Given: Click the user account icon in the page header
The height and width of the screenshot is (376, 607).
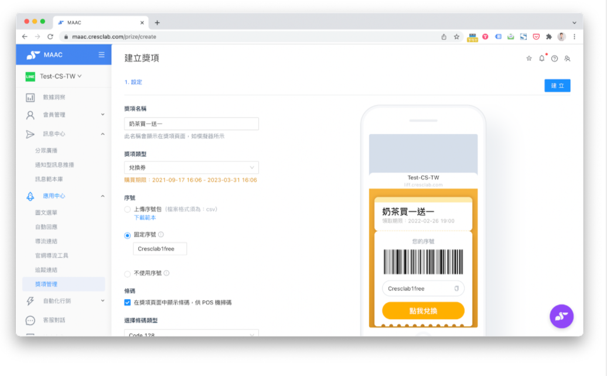Looking at the screenshot, I should [567, 59].
